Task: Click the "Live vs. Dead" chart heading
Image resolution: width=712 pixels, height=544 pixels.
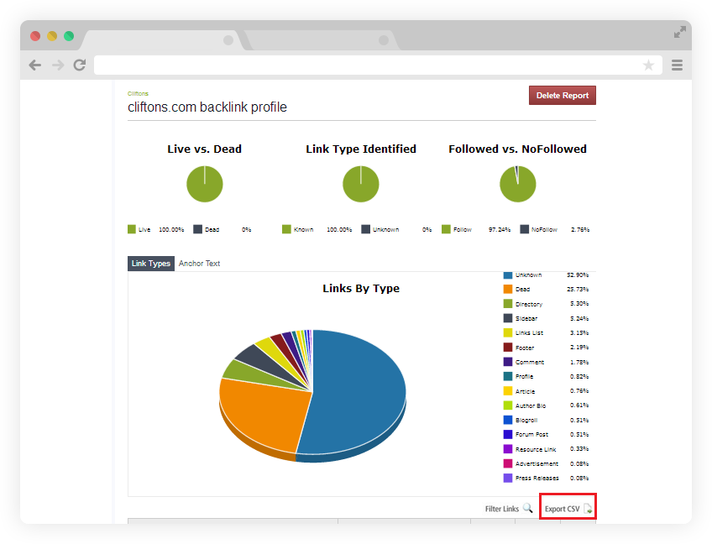Action: pos(204,149)
